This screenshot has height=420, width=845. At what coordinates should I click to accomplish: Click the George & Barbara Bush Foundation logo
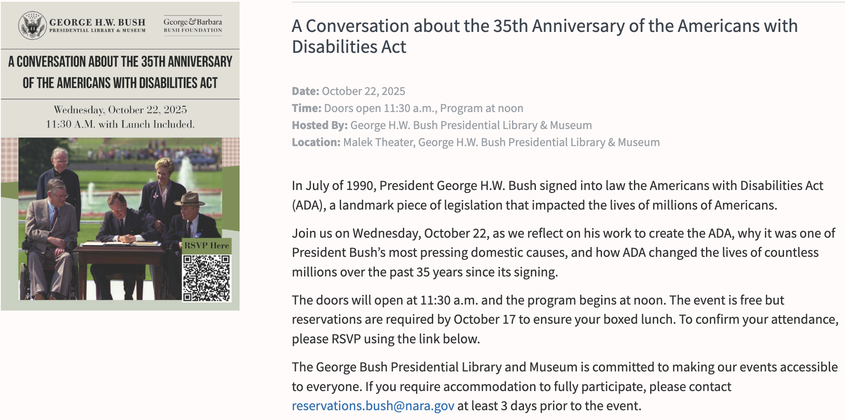point(193,25)
